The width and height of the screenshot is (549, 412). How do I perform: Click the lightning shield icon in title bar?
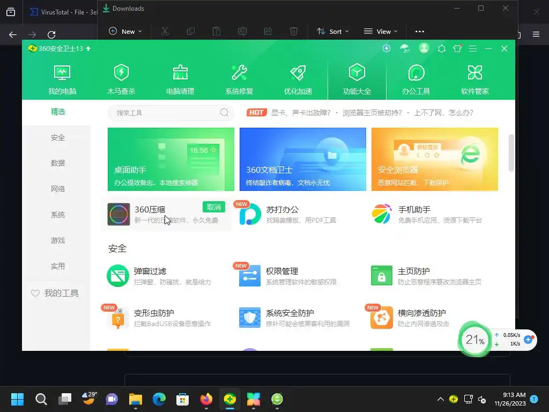point(387,48)
